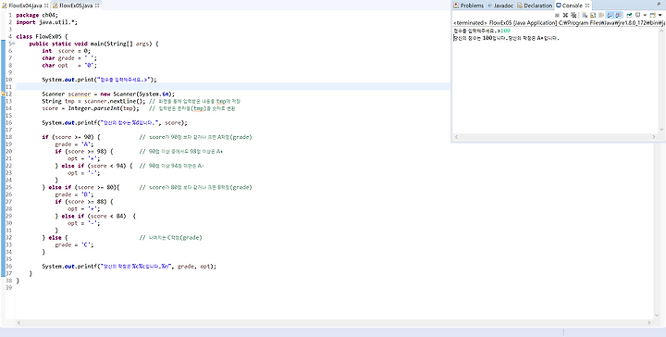Click the Clear Console icon
666x337 pixels.
click(585, 15)
